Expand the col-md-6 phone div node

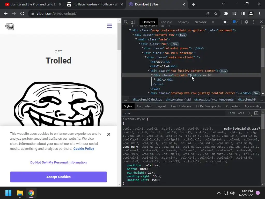click(x=143, y=48)
